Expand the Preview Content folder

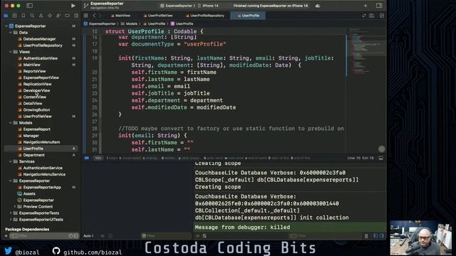coord(15,207)
